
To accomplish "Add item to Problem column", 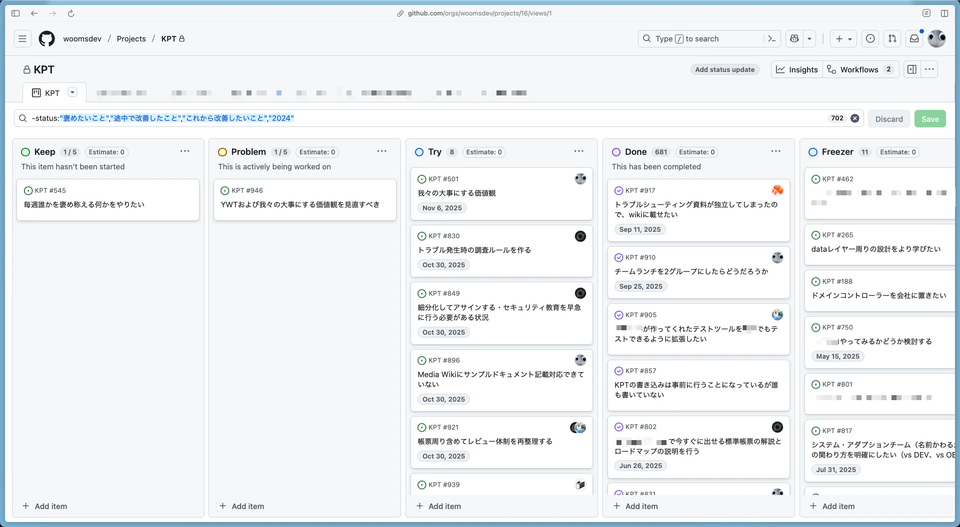I will tap(242, 506).
